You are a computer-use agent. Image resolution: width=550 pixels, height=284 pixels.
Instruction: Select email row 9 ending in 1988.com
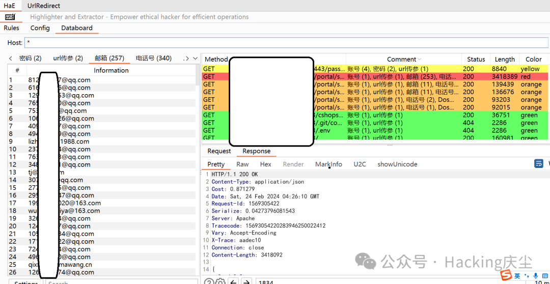[x=102, y=141]
